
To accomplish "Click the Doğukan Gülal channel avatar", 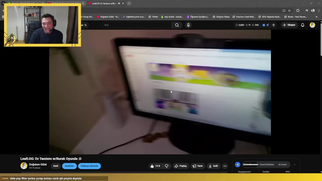I will (24, 166).
